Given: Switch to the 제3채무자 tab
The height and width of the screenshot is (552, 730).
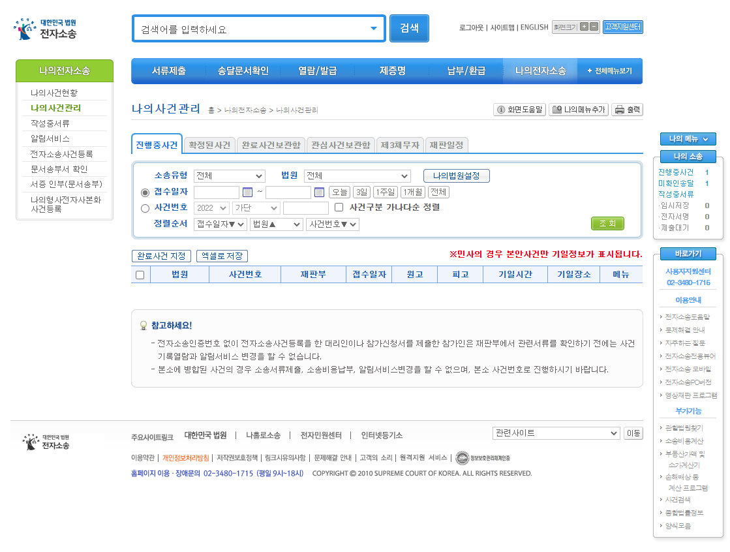Looking at the screenshot, I should tap(400, 146).
